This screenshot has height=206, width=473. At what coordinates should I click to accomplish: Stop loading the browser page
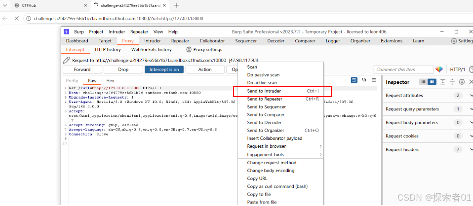click(x=17, y=18)
